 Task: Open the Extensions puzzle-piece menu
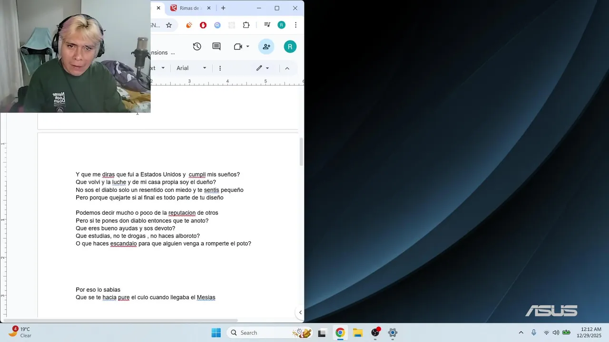coord(246,25)
